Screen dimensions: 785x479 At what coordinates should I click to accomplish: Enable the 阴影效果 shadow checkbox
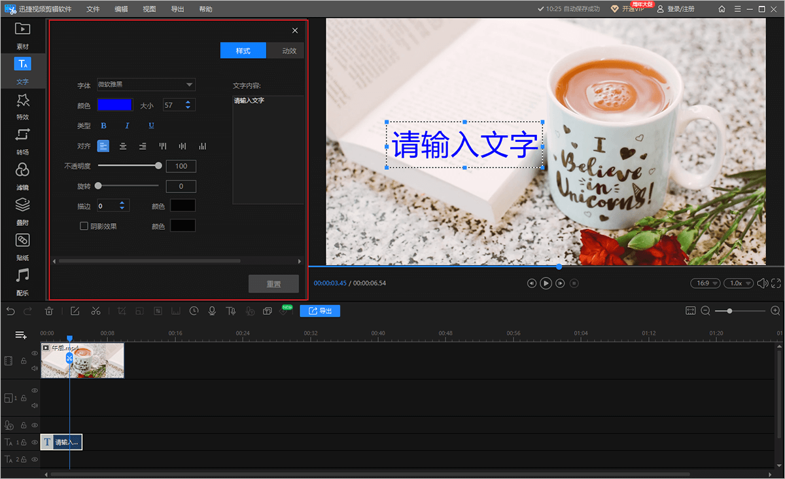click(84, 226)
